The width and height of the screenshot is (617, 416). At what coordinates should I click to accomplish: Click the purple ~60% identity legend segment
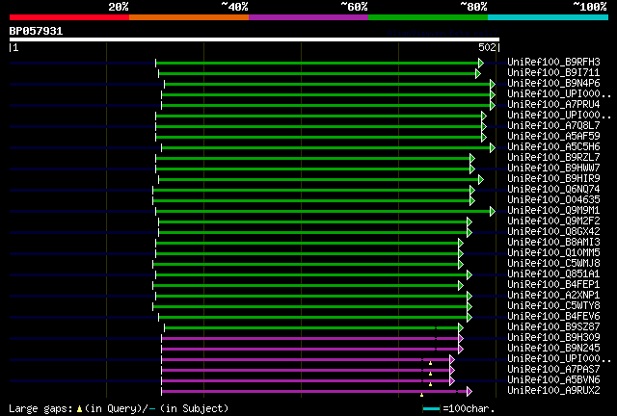click(308, 17)
